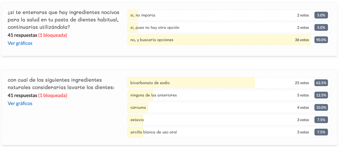340x147 pixels.
Task: Click '(1 bloqueada)' under the first question
Action: tap(52, 35)
